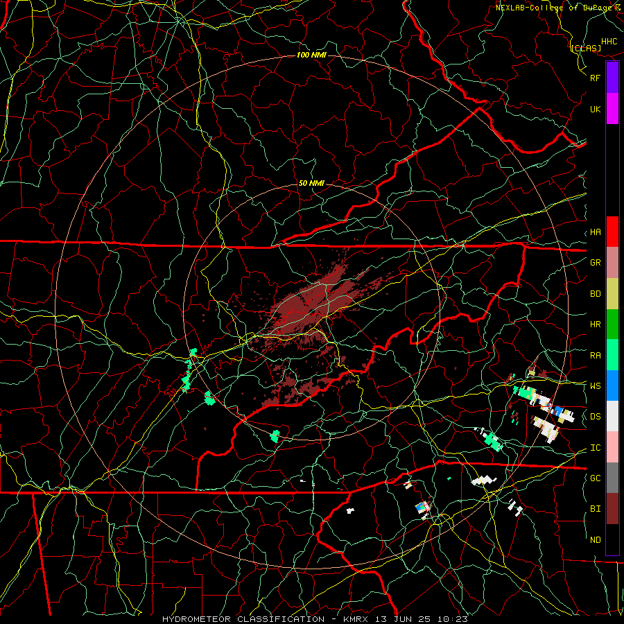The width and height of the screenshot is (624, 624).
Task: Click the DS white legend swatch
Action: click(x=612, y=416)
